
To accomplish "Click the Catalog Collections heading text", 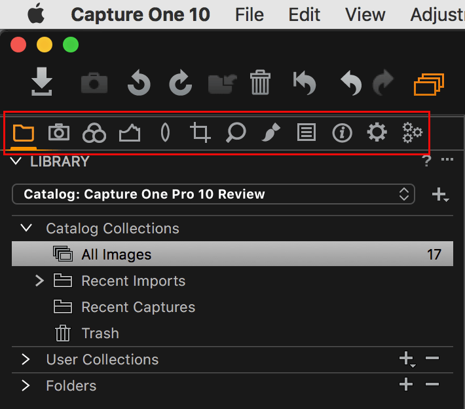I will [x=113, y=229].
